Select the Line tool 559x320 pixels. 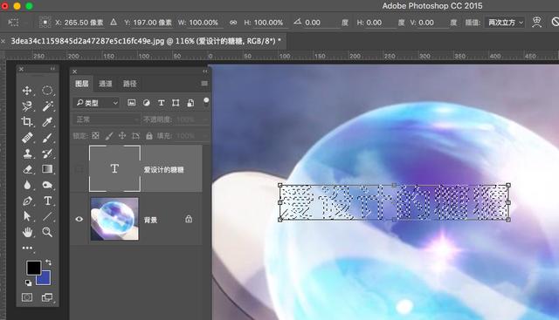[x=47, y=216]
